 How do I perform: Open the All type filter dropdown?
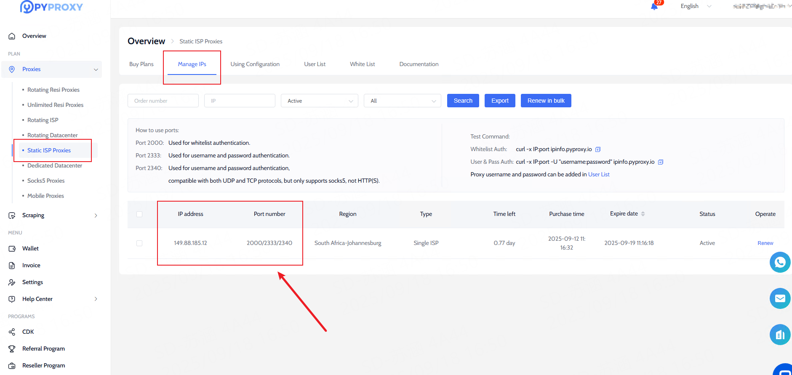coord(402,101)
